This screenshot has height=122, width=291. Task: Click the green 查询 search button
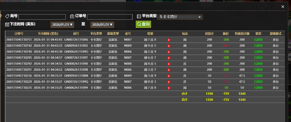pyautogui.click(x=143, y=24)
